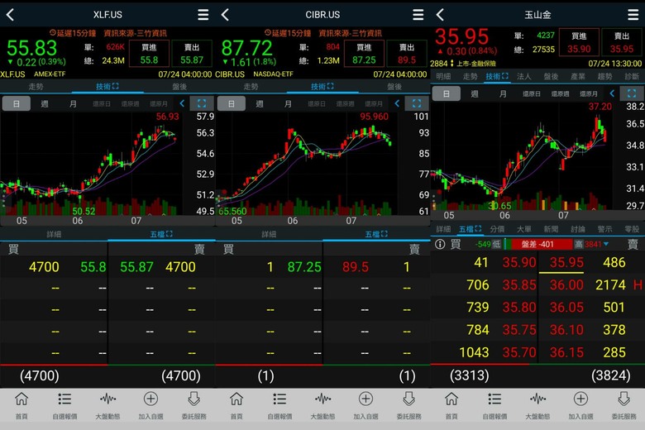Viewport: 645px width, 430px height.
Task: Collapse period bar chevron on XLF.US chart
Action: pos(182,103)
